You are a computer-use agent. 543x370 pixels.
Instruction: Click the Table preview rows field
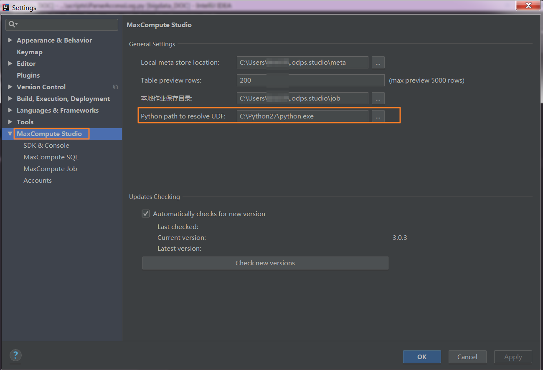pos(310,80)
